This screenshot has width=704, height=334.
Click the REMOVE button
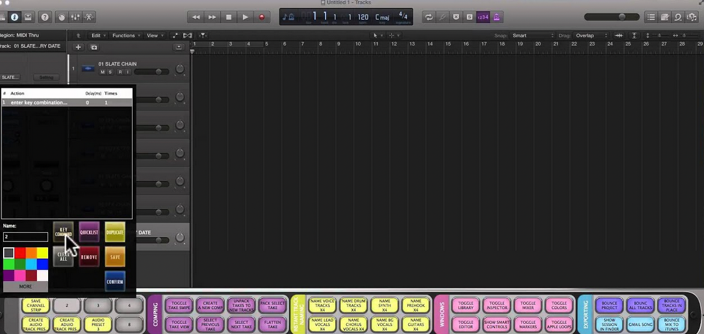pos(89,257)
